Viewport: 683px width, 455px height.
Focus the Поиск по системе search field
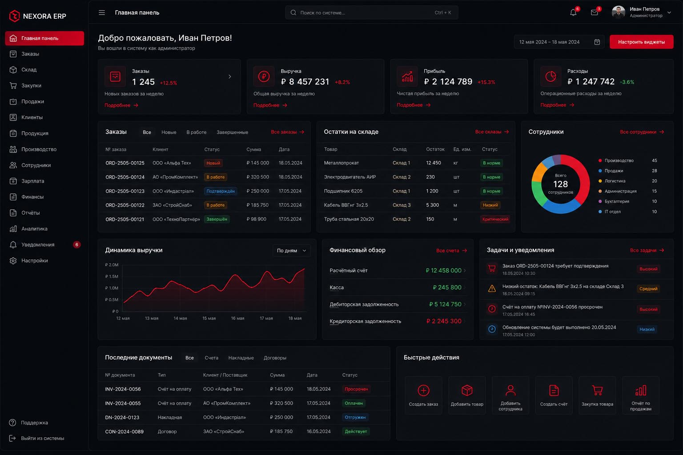(x=371, y=12)
